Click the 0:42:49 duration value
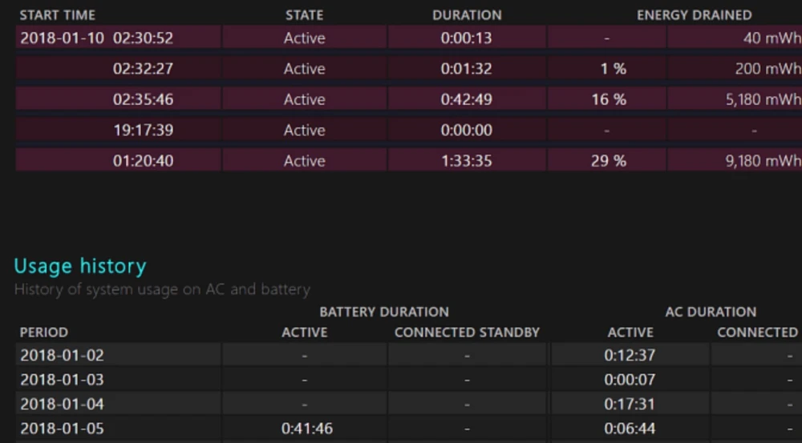802x443 pixels. point(466,99)
